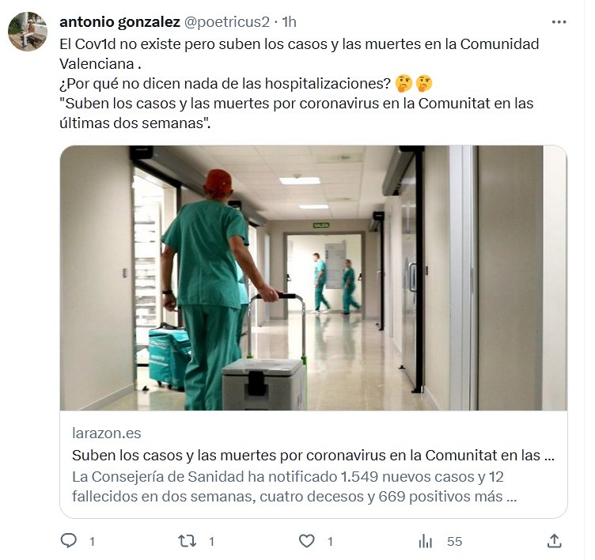The image size is (595, 560).
Task: Share the tweet using upload icon
Action: 554,541
